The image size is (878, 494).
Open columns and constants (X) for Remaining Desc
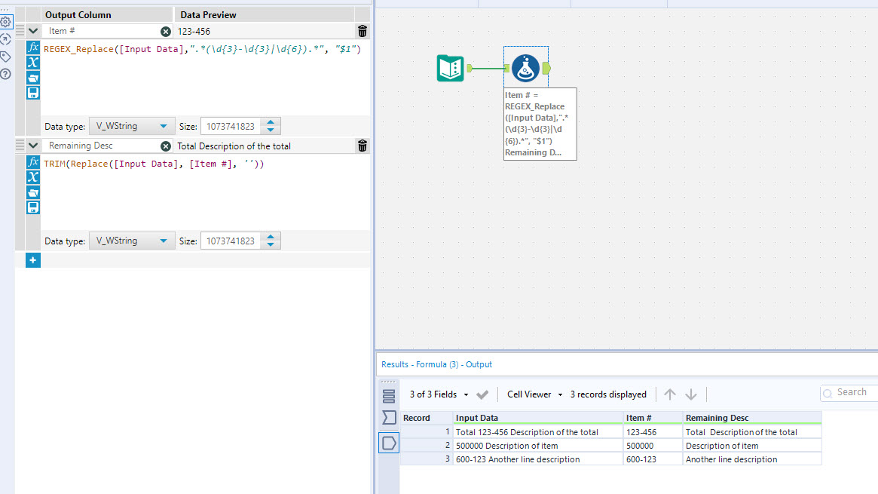click(x=33, y=177)
